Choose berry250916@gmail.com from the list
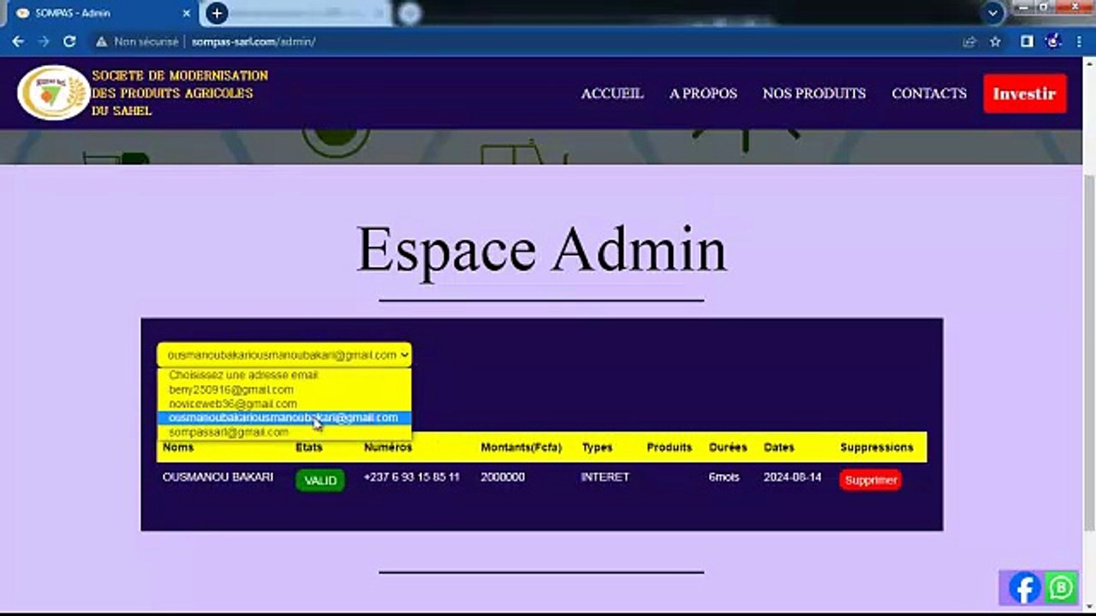This screenshot has width=1096, height=616. click(284, 389)
